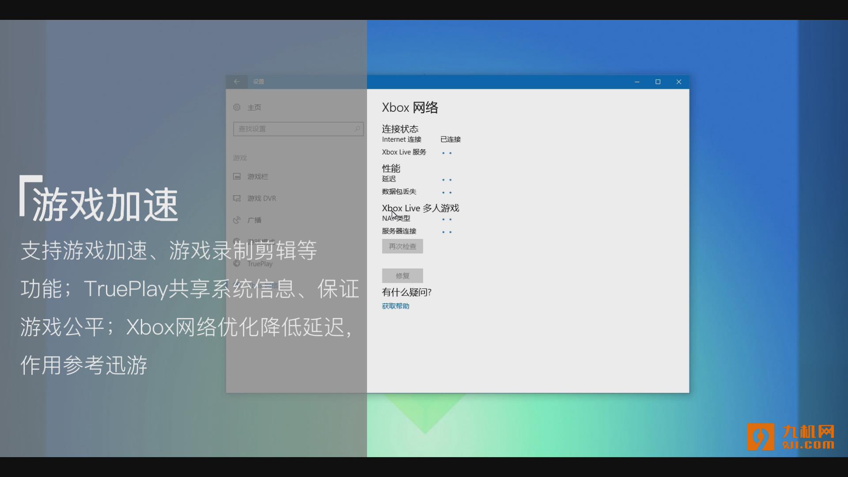Click the back arrow in Settings title bar
The image size is (848, 477).
click(237, 82)
